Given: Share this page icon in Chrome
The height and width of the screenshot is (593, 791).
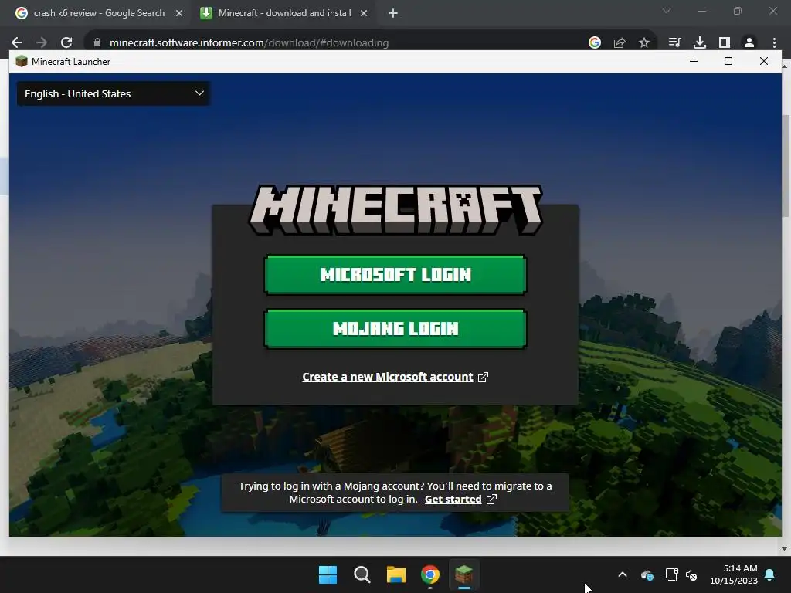Looking at the screenshot, I should [620, 42].
